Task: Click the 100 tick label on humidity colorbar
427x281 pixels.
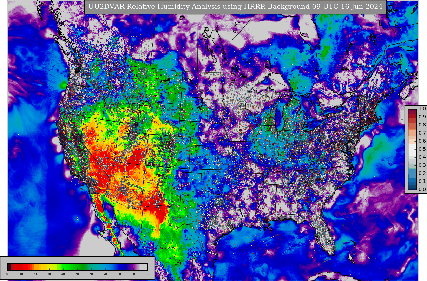Action: tap(147, 274)
